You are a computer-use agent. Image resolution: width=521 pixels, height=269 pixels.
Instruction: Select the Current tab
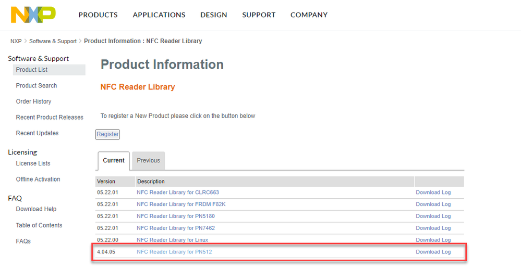(x=114, y=161)
